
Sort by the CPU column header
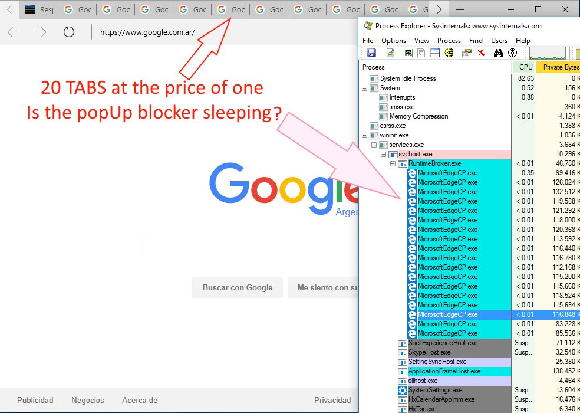(x=524, y=67)
